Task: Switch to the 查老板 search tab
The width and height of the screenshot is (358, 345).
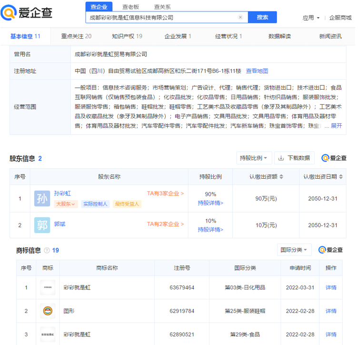Action: pyautogui.click(x=130, y=7)
